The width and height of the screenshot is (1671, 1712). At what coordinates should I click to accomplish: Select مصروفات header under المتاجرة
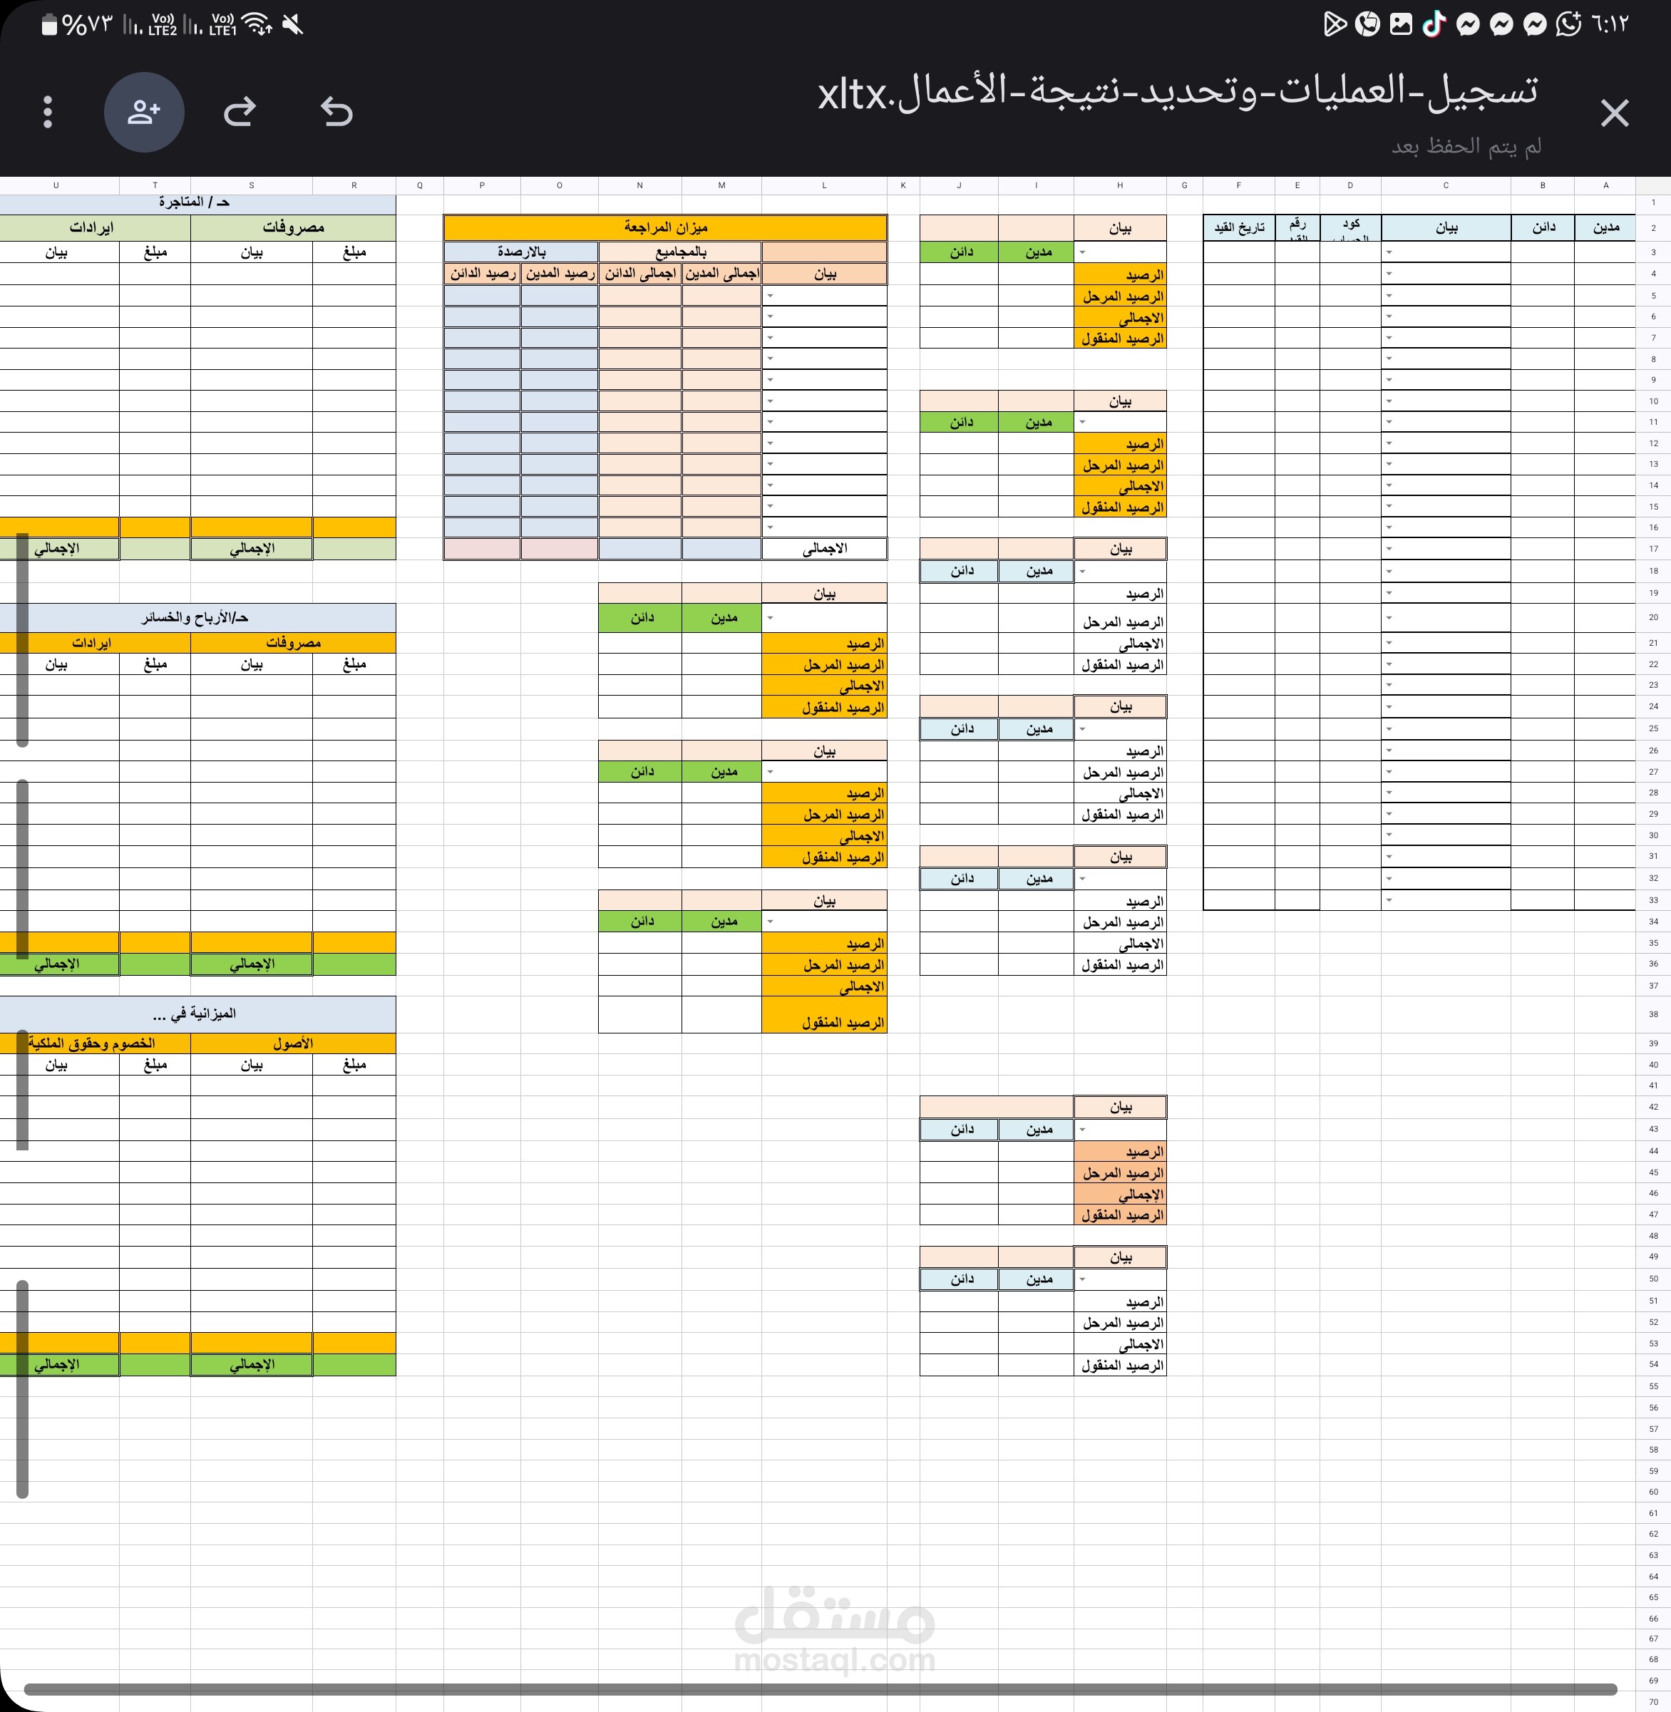(293, 227)
